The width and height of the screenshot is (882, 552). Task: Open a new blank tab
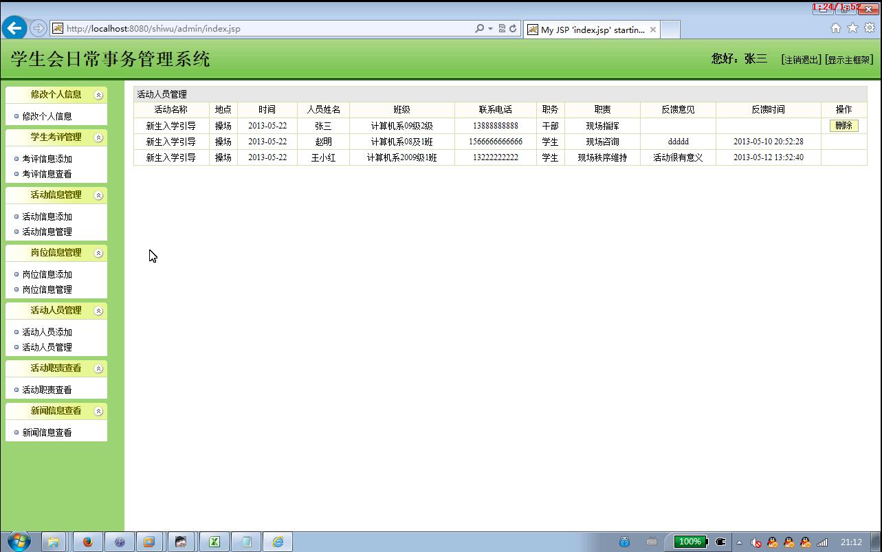[670, 30]
